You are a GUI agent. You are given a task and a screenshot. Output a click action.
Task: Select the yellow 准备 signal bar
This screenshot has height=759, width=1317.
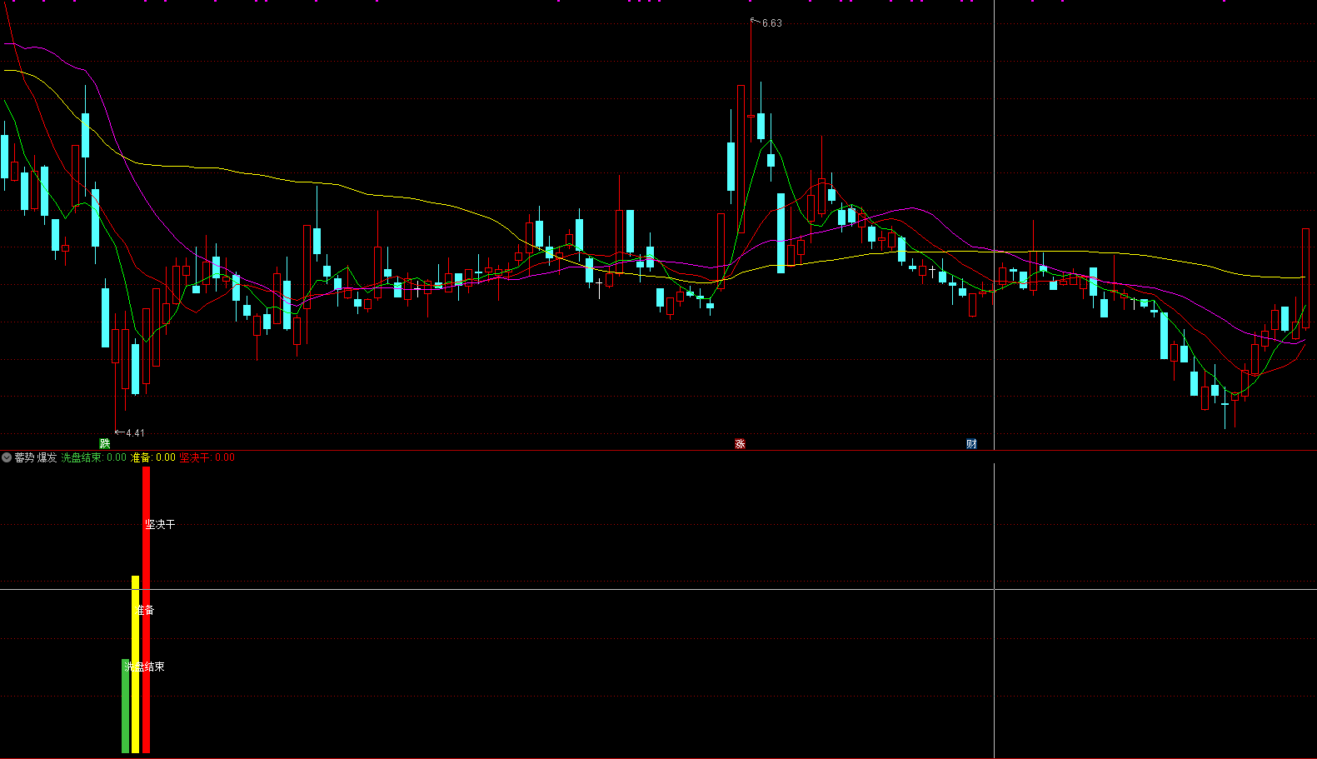coord(136,664)
